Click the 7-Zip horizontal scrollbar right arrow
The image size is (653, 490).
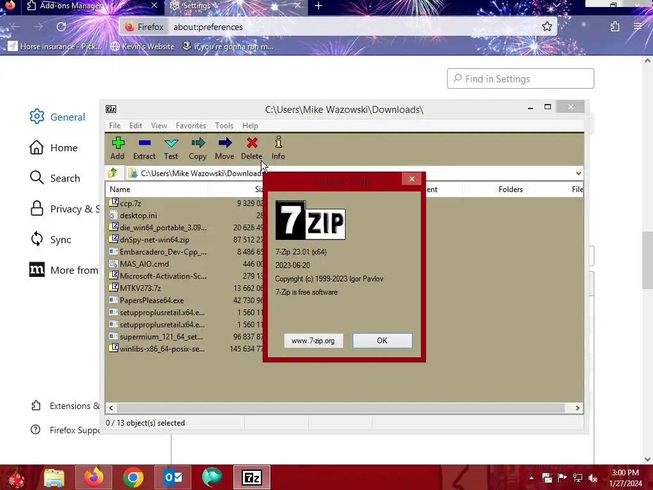coord(577,408)
